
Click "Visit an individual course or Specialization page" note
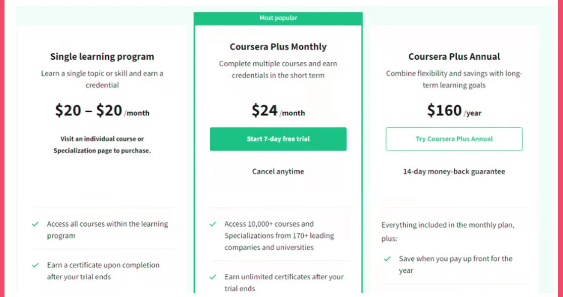pyautogui.click(x=102, y=145)
